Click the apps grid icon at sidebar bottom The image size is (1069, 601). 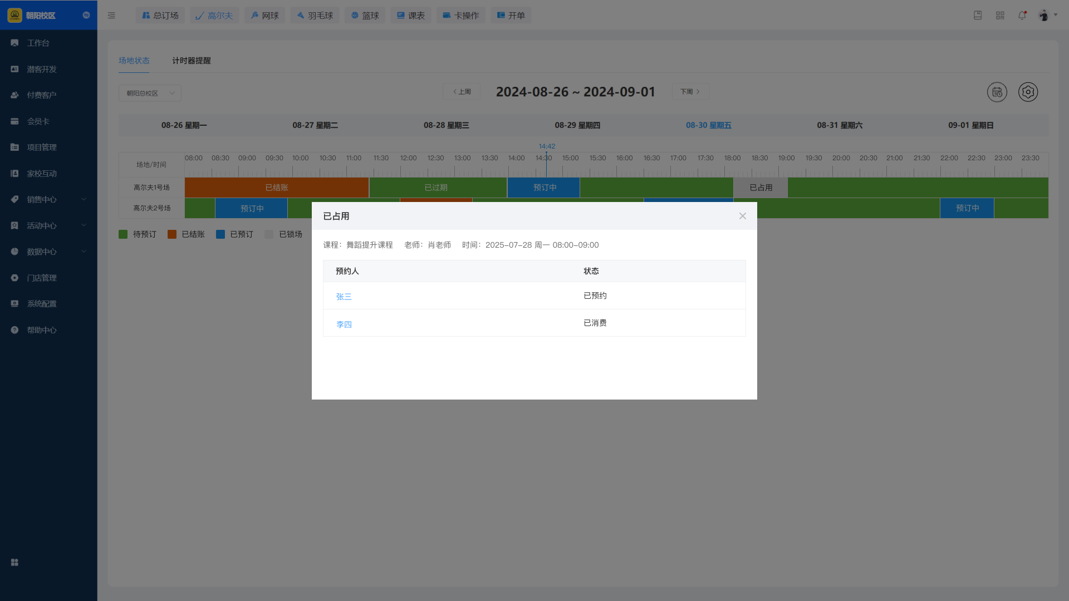pyautogui.click(x=14, y=563)
